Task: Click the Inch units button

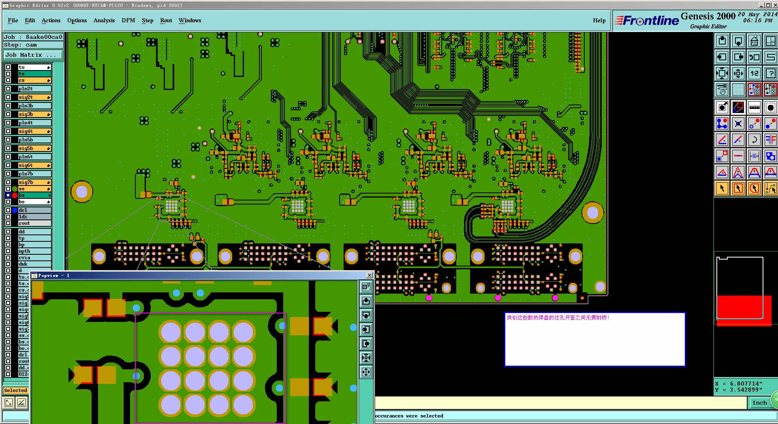Action: click(760, 403)
